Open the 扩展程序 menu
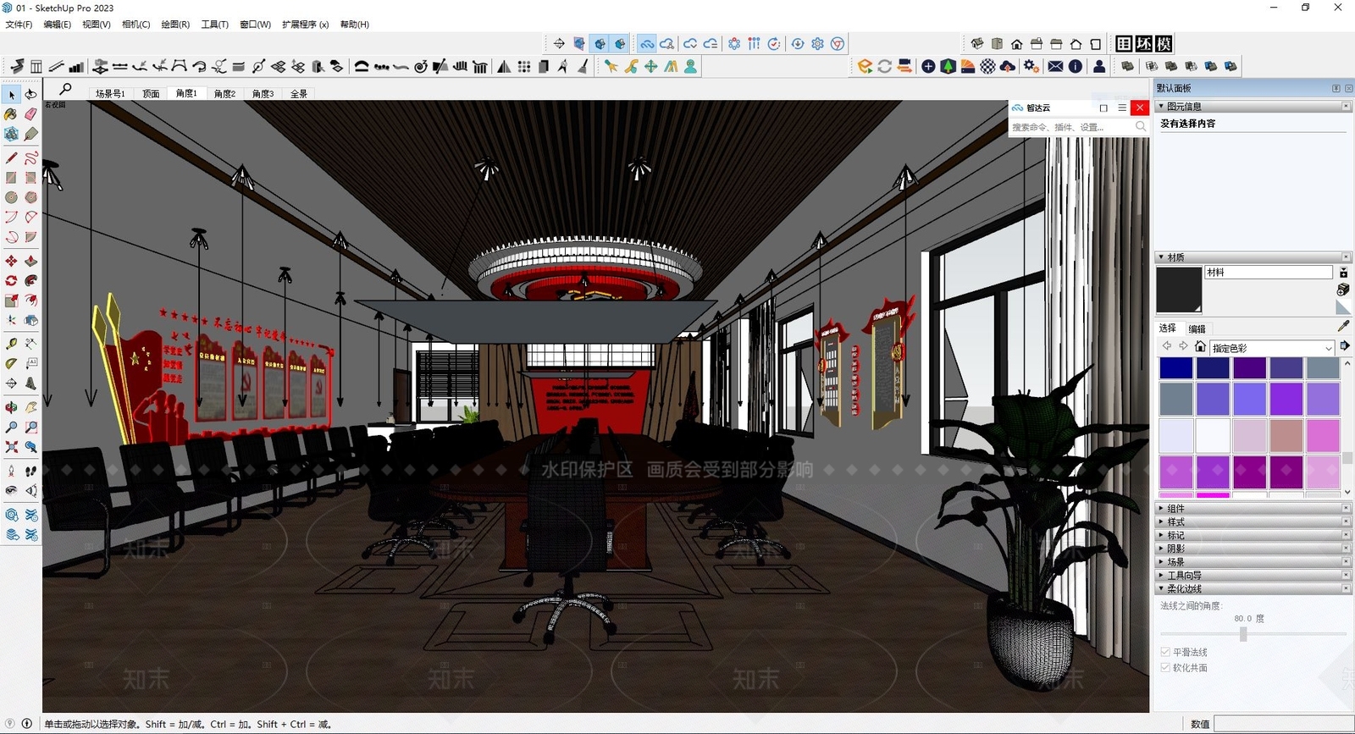This screenshot has height=734, width=1355. click(x=305, y=25)
